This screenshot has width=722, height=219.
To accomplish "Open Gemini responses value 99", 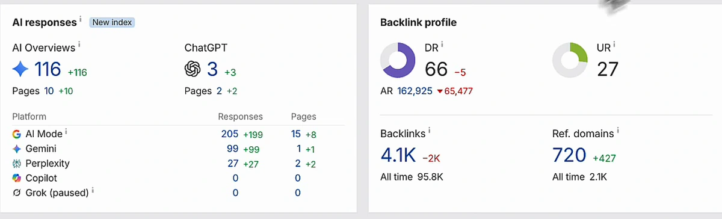I will (233, 149).
